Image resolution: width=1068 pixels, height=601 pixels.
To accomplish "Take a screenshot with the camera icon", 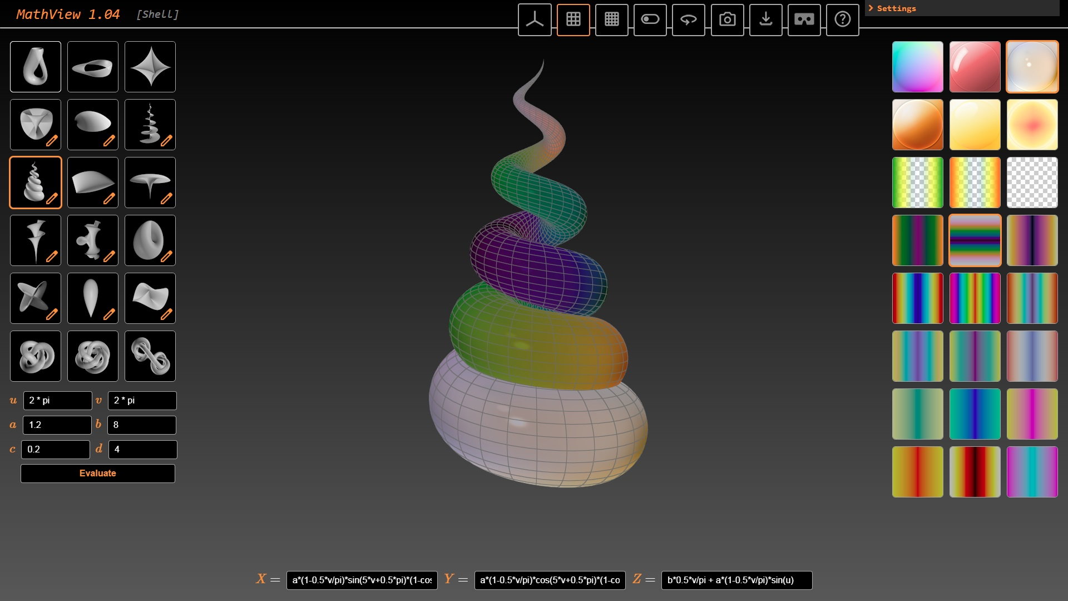I will pyautogui.click(x=727, y=19).
